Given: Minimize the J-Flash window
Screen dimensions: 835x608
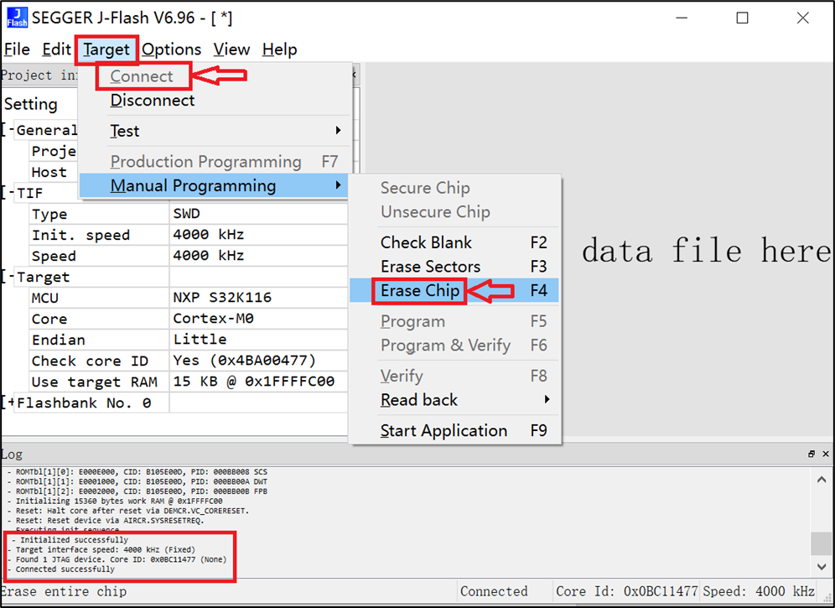Looking at the screenshot, I should click(x=682, y=18).
